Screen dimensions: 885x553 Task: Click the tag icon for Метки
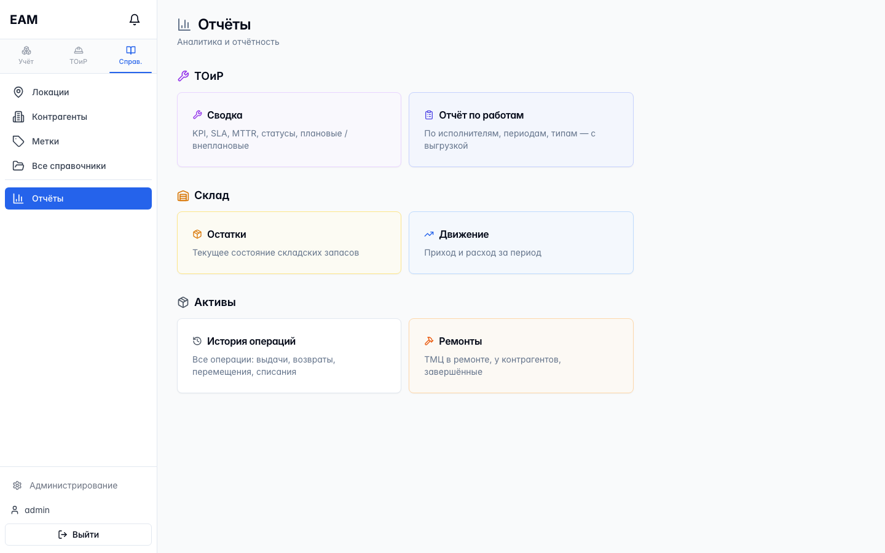click(18, 141)
